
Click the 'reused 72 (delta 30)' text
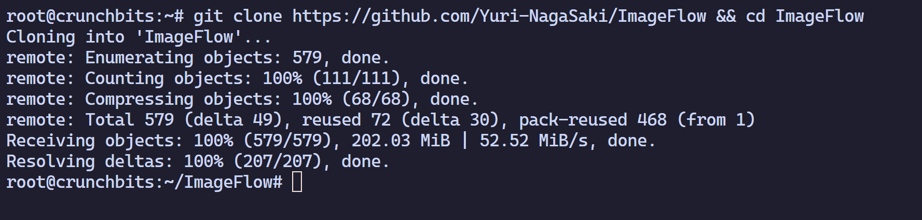pos(400,120)
